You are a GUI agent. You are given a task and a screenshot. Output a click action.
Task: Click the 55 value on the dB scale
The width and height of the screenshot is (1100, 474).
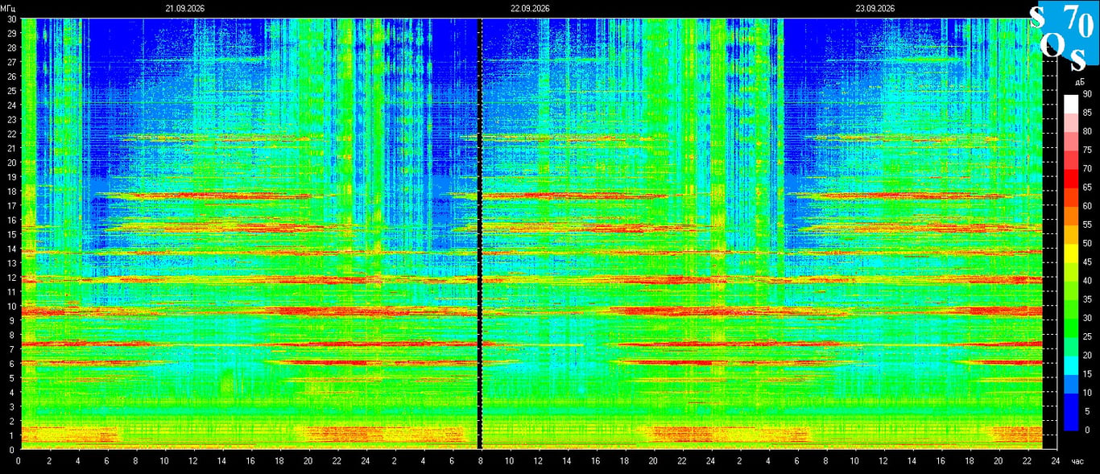1086,225
